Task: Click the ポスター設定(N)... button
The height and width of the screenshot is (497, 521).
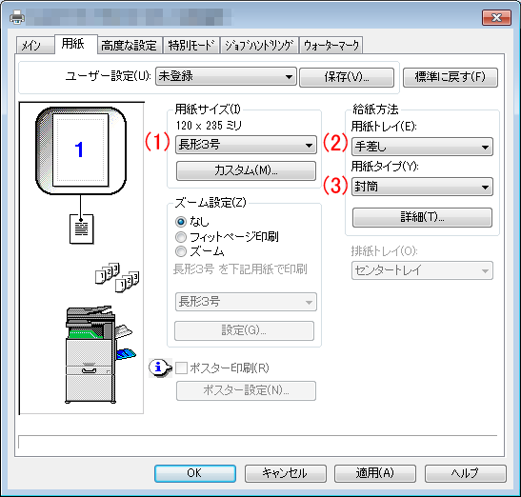Action: click(x=246, y=390)
